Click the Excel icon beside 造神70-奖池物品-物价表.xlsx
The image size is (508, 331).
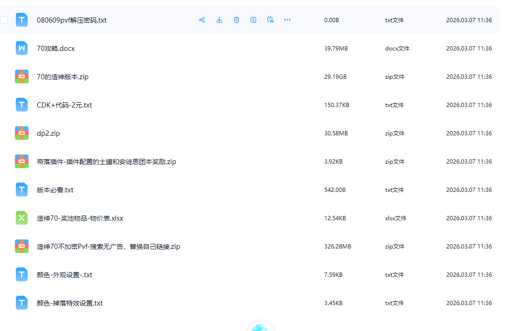[21, 218]
